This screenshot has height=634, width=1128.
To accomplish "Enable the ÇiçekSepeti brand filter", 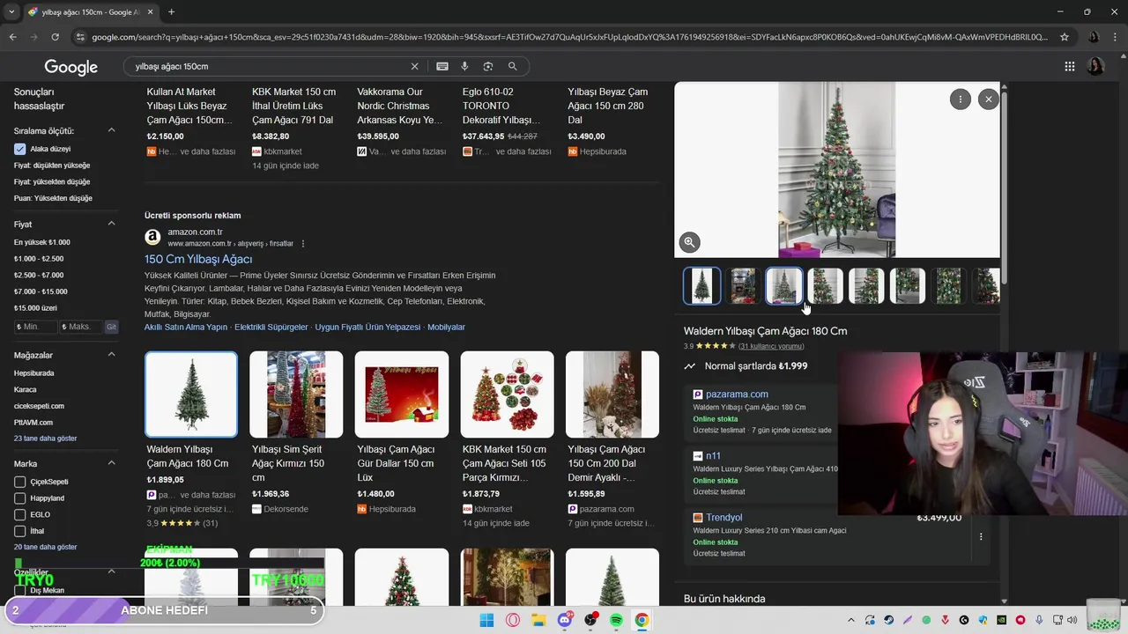I will [x=19, y=482].
